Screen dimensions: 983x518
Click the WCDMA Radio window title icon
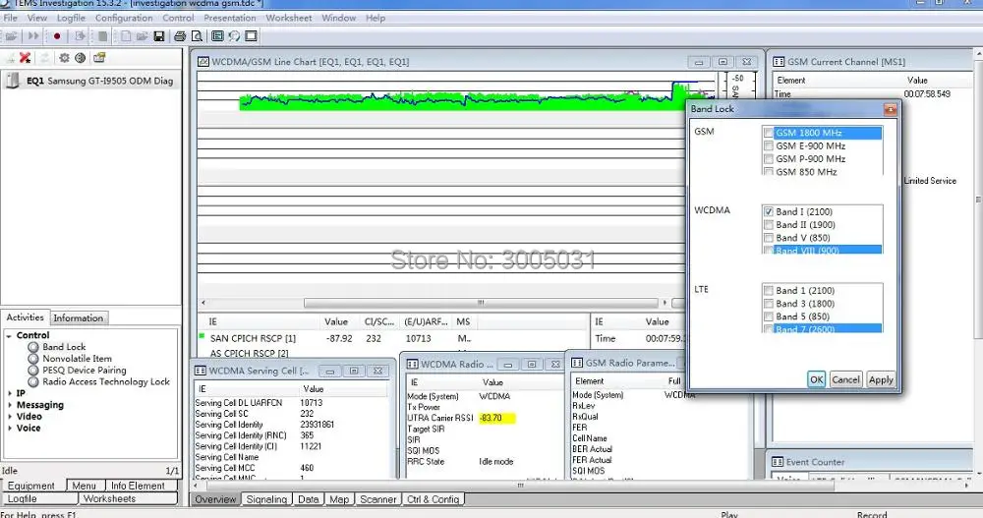(413, 365)
